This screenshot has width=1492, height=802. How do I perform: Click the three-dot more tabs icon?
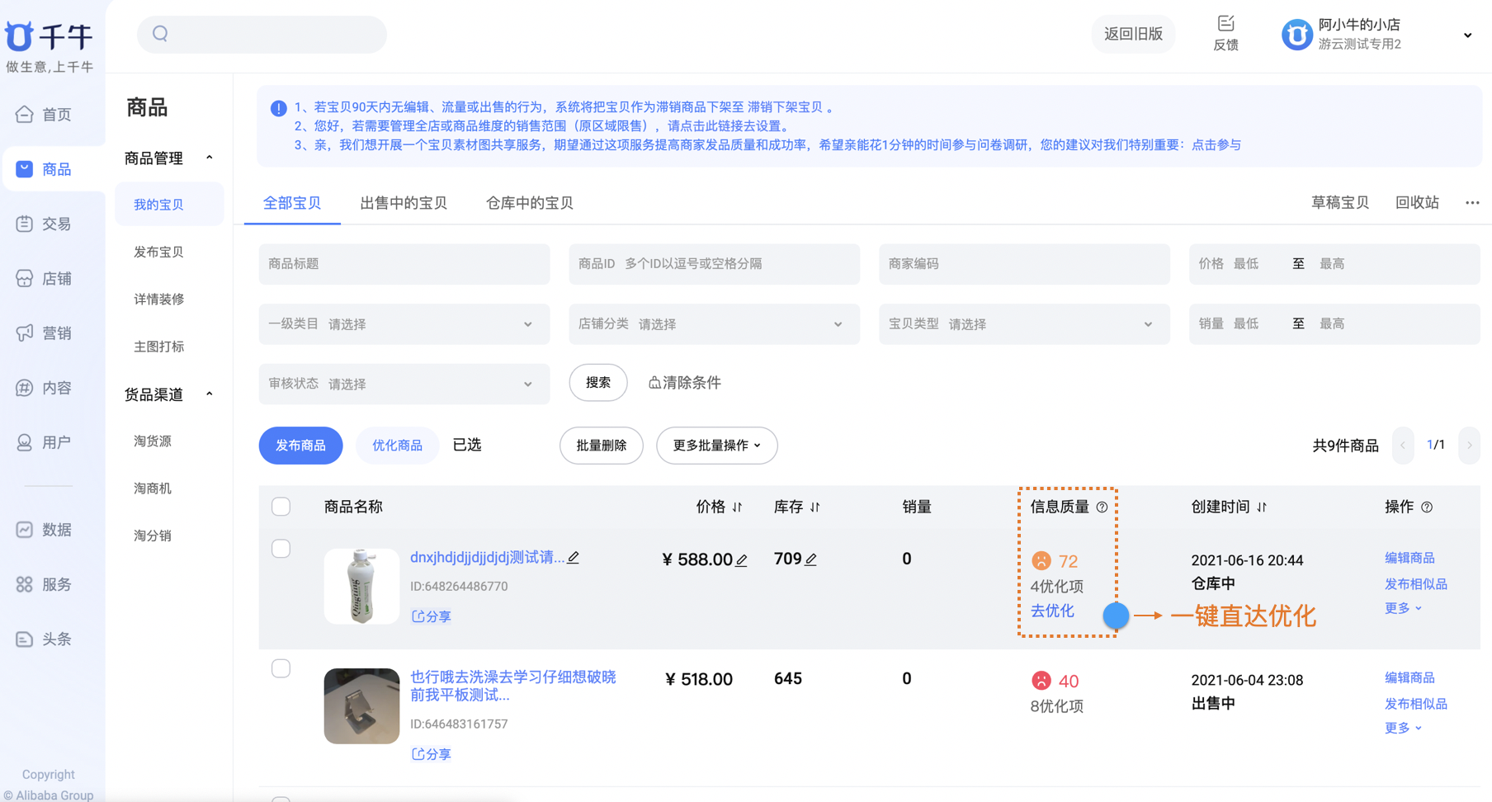1472,202
